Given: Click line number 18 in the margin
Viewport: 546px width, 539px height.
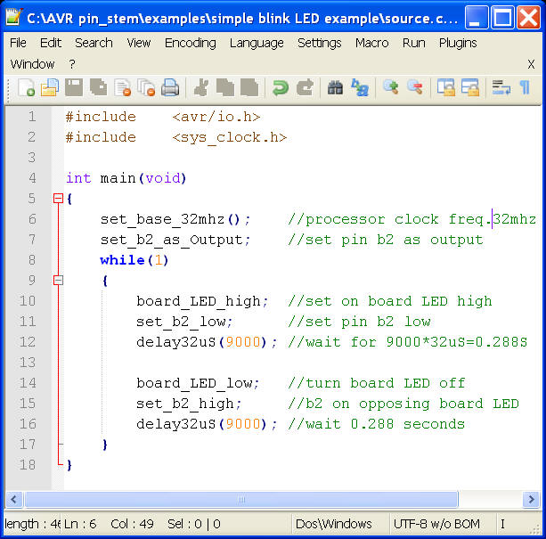Looking at the screenshot, I should [x=28, y=465].
